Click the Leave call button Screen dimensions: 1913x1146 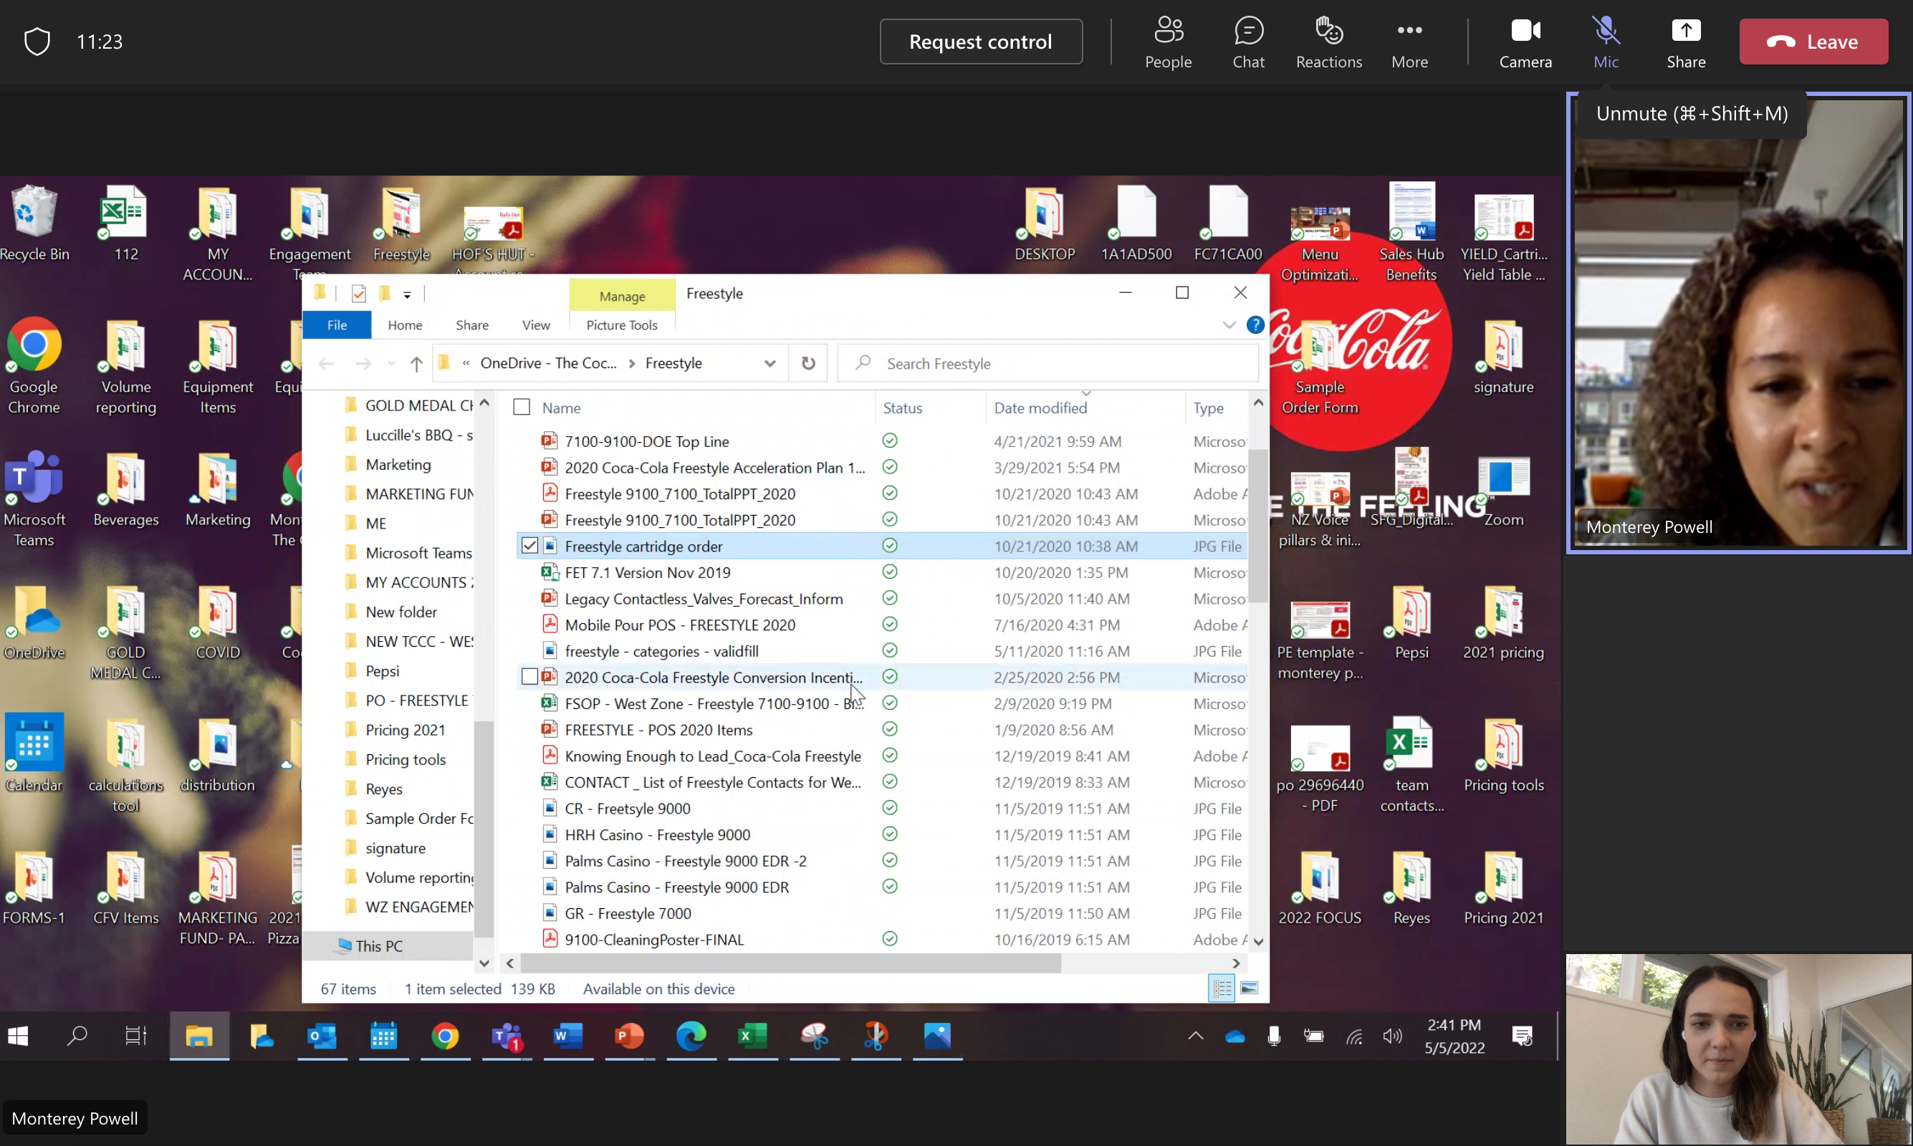point(1813,42)
